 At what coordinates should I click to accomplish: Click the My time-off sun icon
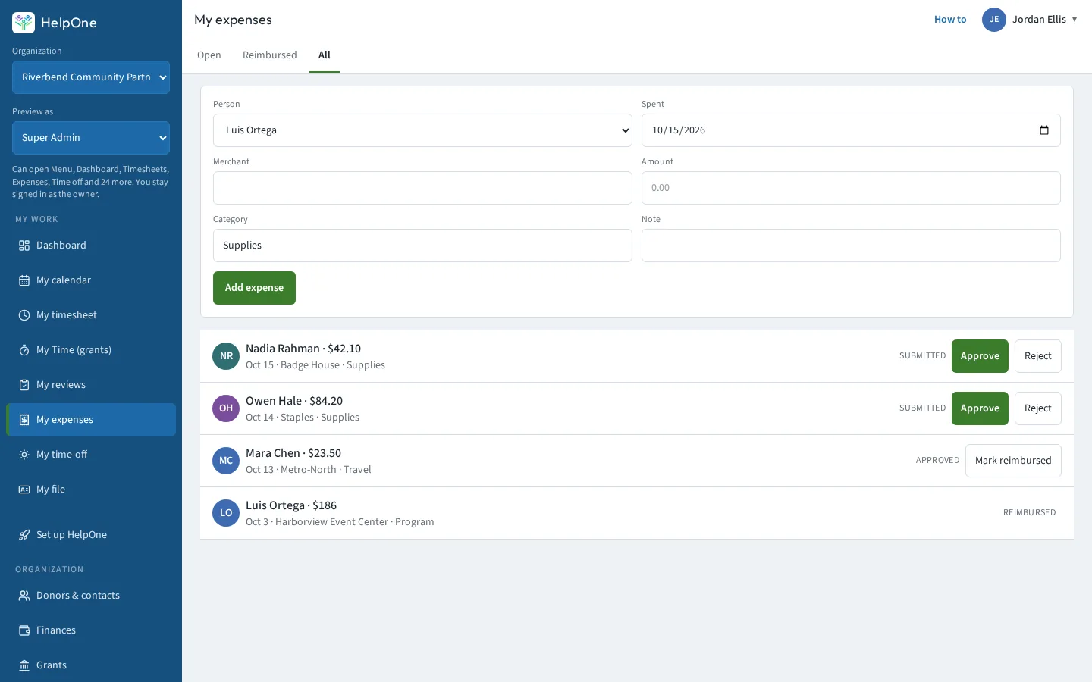pos(24,455)
